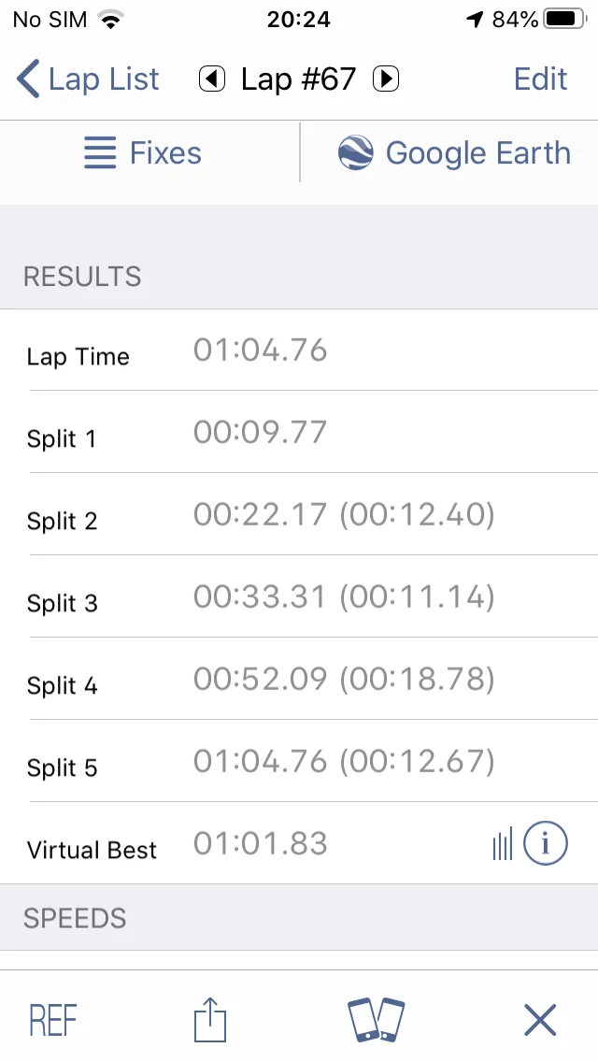
Task: Tap the Lap #67 title
Action: [x=298, y=79]
